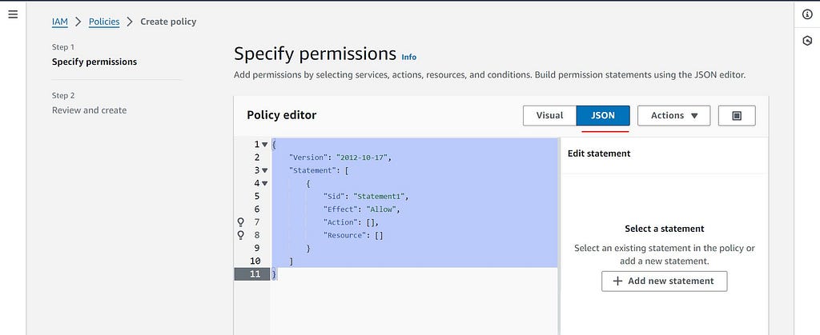This screenshot has width=820, height=335.
Task: Open the Actions dropdown menu
Action: click(x=673, y=116)
